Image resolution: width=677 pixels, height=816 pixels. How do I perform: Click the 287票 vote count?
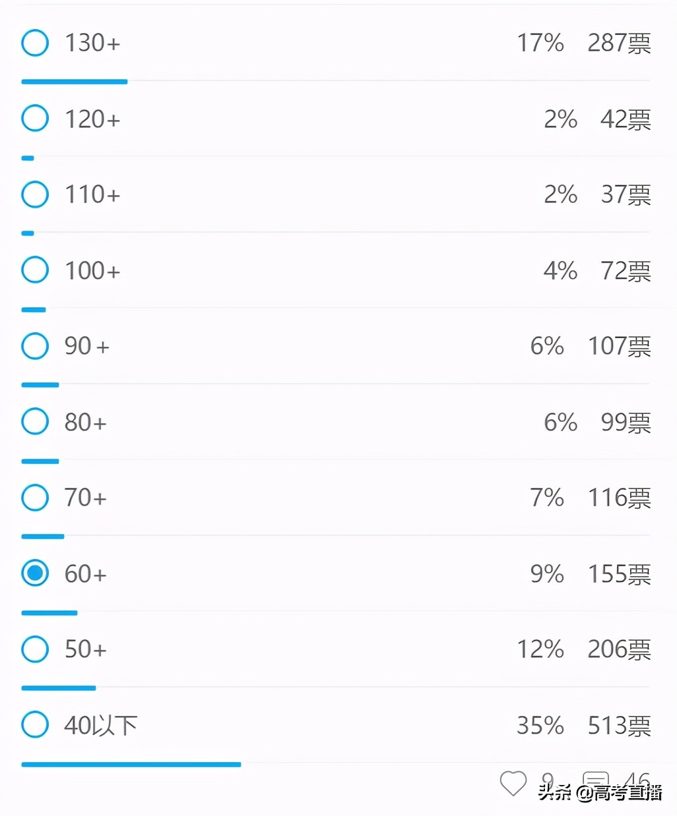coord(619,43)
